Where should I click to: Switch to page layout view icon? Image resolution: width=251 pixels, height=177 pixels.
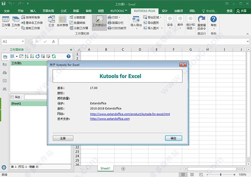pyautogui.click(x=192, y=175)
